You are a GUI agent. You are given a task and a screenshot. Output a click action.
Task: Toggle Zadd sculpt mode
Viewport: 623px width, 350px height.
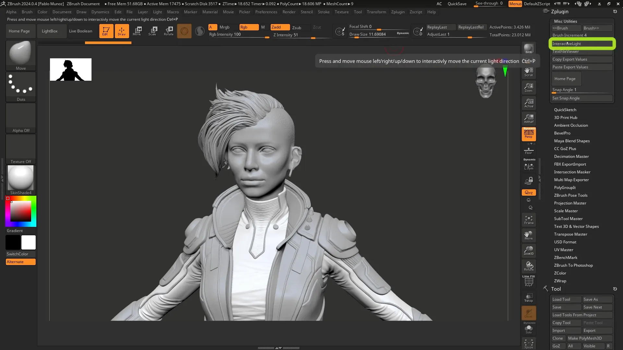pos(280,27)
